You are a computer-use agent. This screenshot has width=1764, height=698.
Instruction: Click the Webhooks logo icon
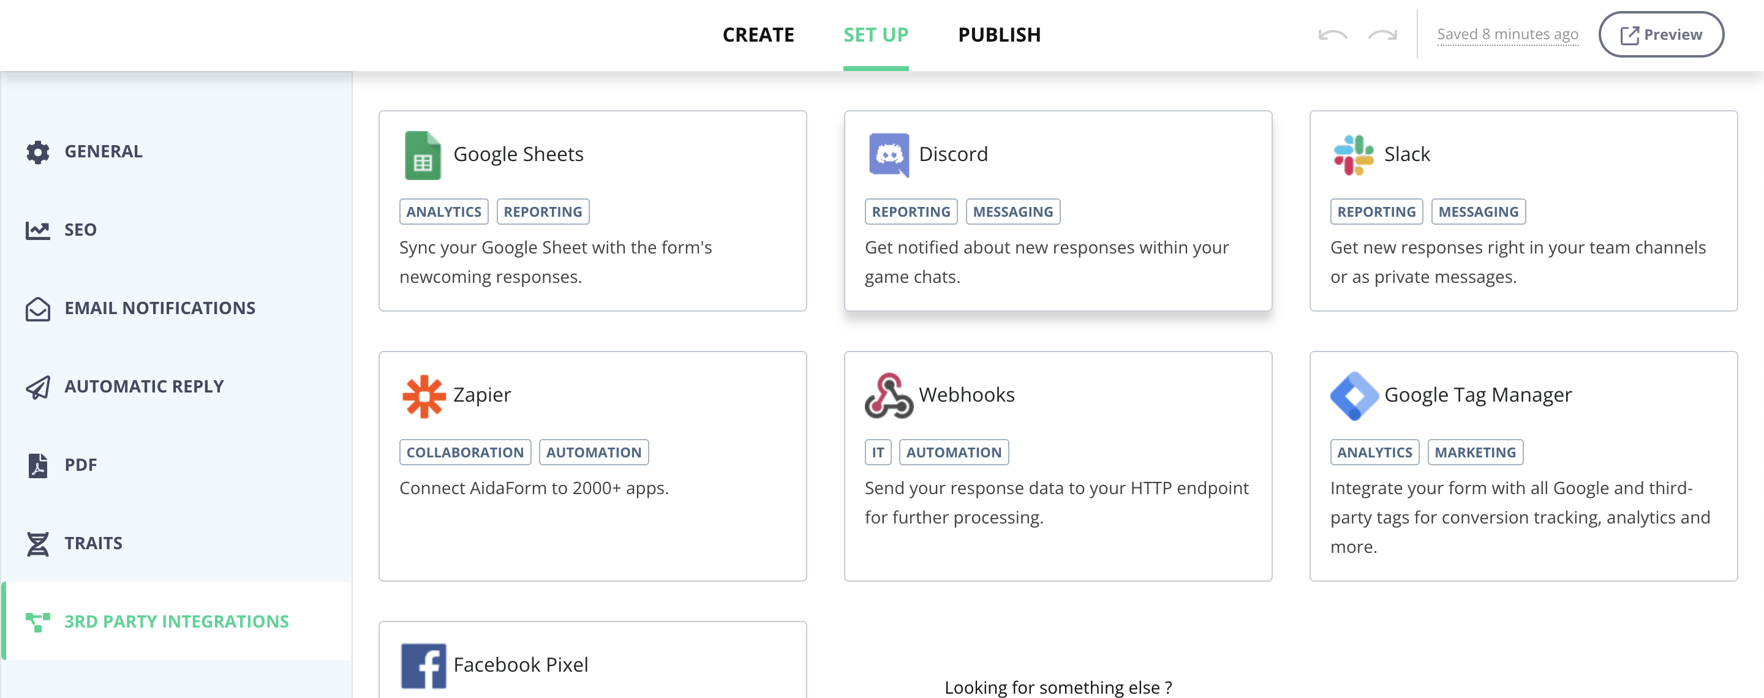click(889, 396)
